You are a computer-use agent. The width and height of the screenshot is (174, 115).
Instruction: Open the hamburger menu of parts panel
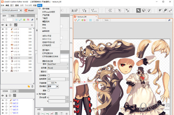click(32, 25)
